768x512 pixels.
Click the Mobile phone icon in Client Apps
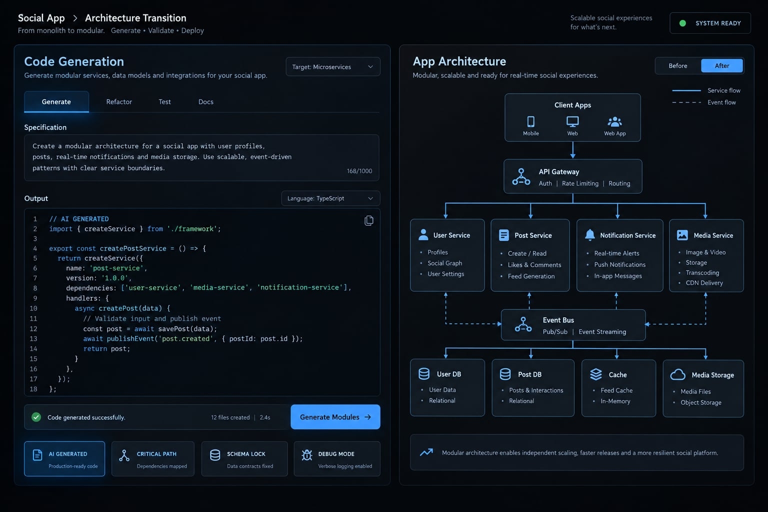coord(531,121)
